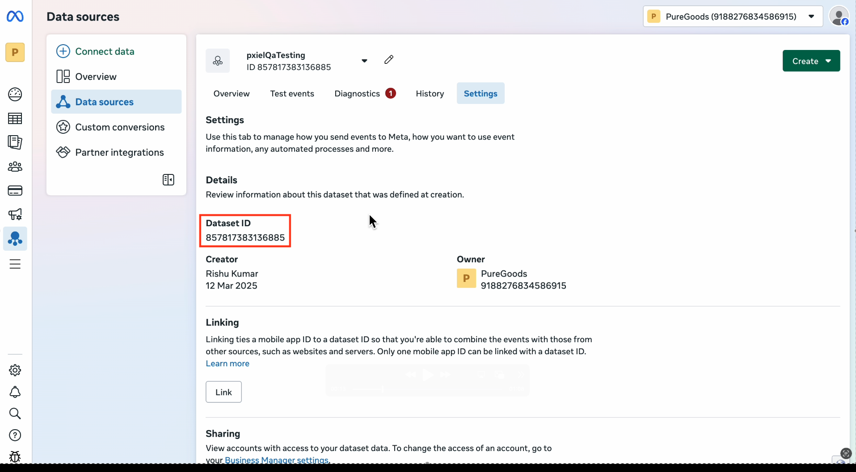
Task: Click the owner ID 9188276834586915
Action: pos(523,286)
